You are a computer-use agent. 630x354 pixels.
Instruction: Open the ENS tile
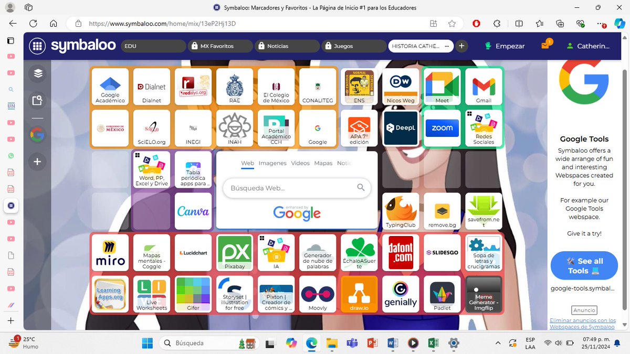click(x=359, y=87)
